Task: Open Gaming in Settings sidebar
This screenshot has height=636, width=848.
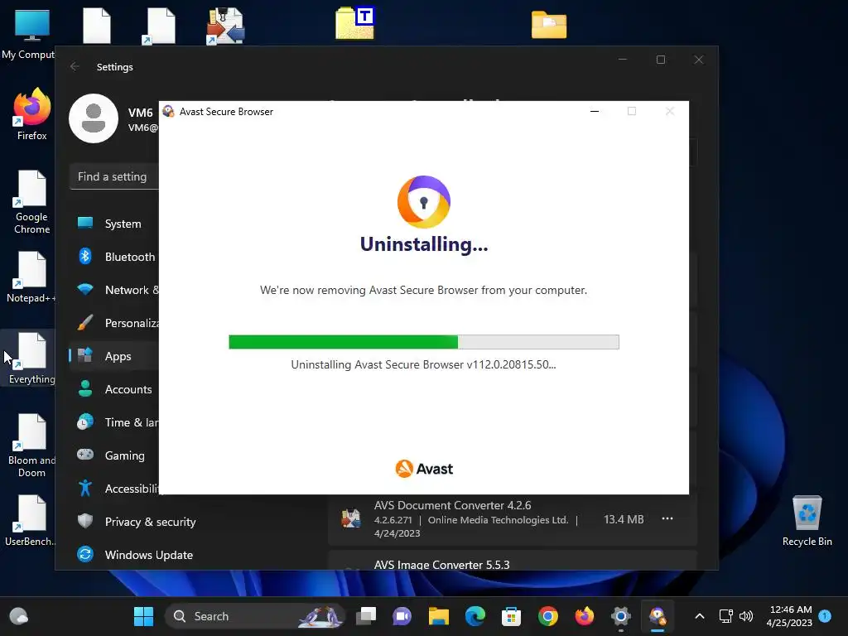Action: 114,455
